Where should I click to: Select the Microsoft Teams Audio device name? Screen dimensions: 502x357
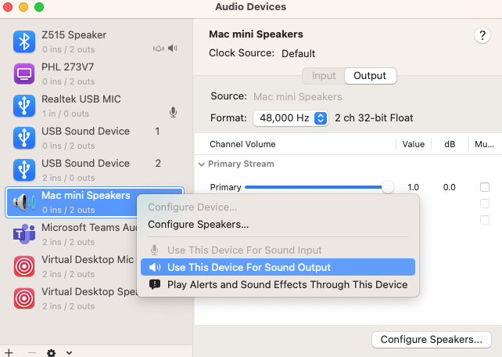[89, 228]
